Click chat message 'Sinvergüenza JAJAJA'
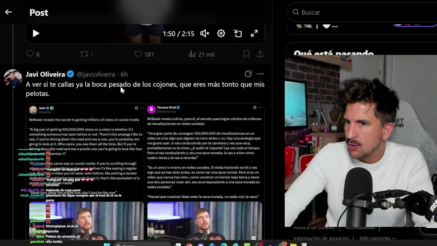This screenshot has height=246, width=437. [62, 226]
